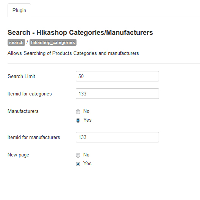Focus the Itemid for manufacturers field
This screenshot has width=200, height=200.
(x=117, y=137)
